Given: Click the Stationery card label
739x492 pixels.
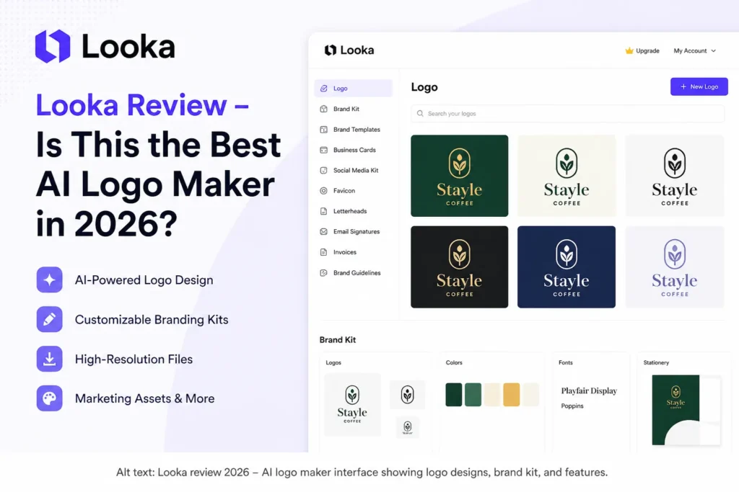Looking at the screenshot, I should tap(656, 362).
